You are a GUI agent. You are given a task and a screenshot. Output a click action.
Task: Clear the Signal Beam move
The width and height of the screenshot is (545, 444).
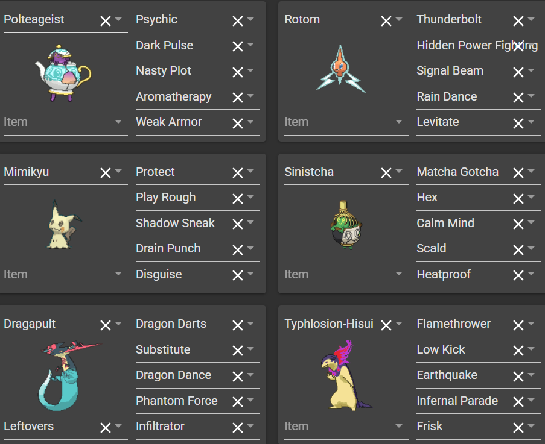(x=518, y=72)
